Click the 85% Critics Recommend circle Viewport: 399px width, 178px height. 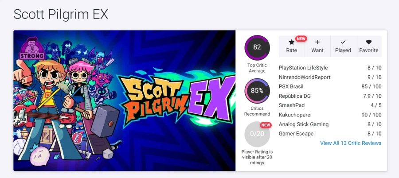257,91
